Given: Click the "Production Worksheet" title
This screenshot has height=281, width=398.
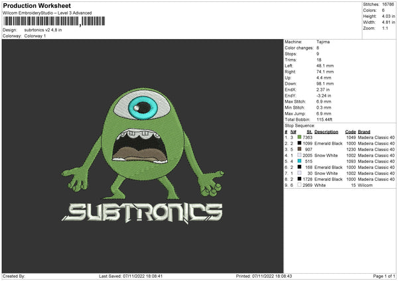Looking at the screenshot, I should (x=36, y=5).
